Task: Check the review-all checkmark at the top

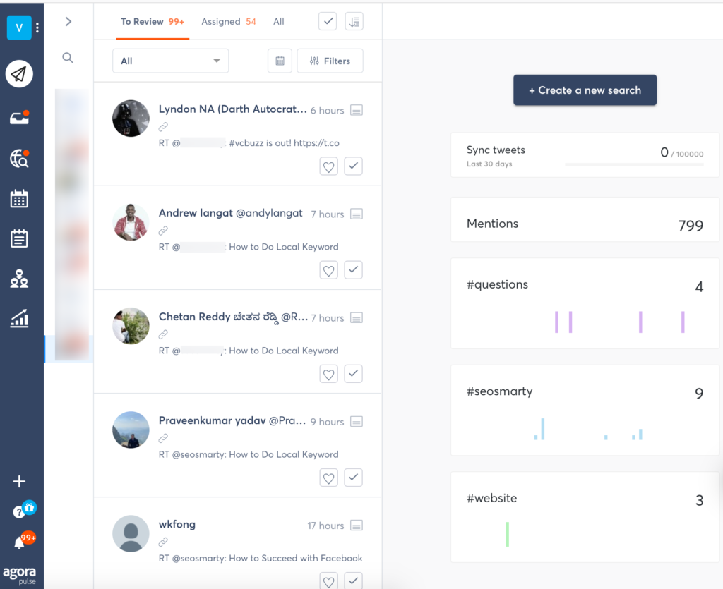Action: click(327, 21)
